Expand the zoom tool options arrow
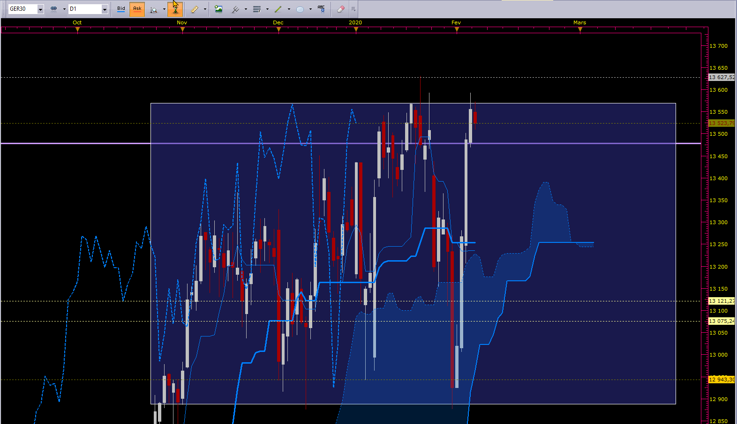Screen dimensions: 737x424 coord(164,9)
